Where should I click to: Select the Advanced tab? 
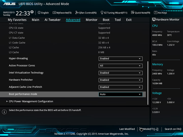tap(73, 20)
